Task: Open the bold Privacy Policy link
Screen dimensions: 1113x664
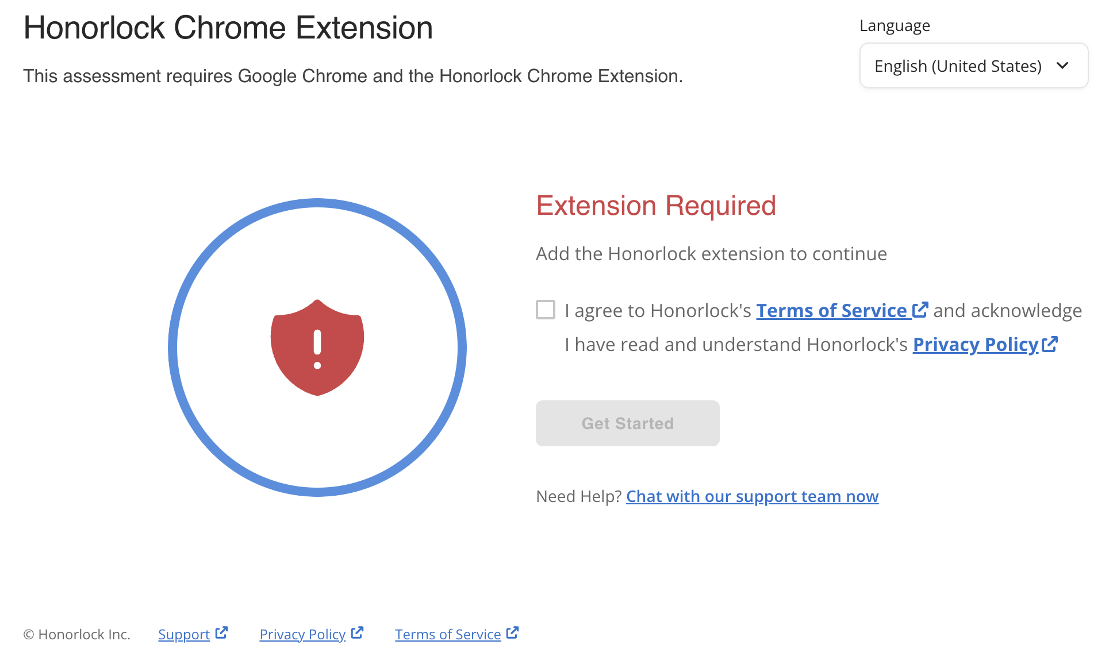Action: pyautogui.click(x=975, y=345)
